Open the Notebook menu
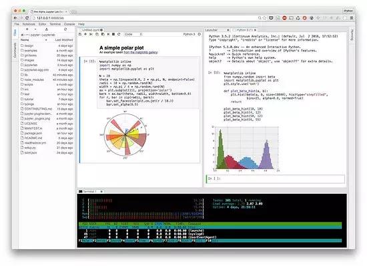 (x=29, y=24)
